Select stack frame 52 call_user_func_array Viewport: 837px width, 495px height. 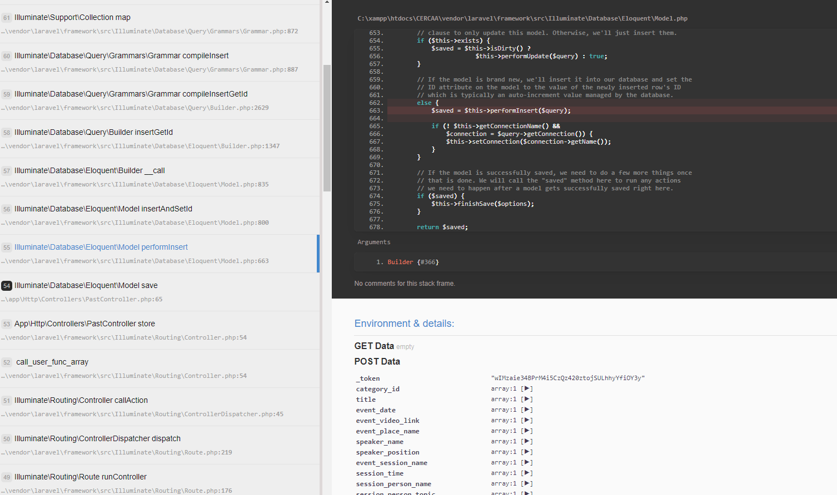pyautogui.click(x=160, y=368)
